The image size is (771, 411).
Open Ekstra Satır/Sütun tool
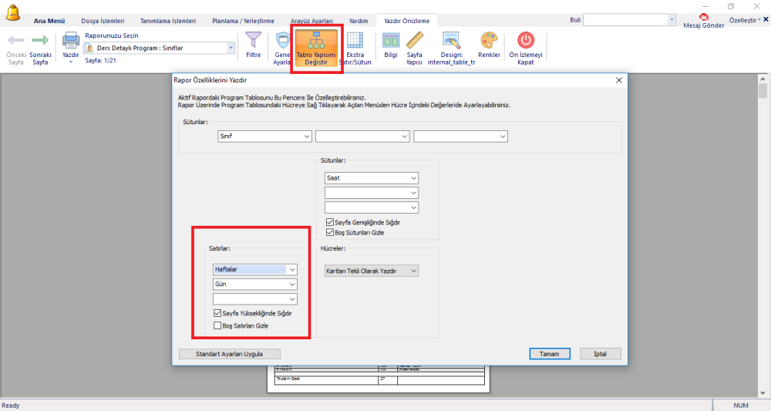(x=355, y=41)
